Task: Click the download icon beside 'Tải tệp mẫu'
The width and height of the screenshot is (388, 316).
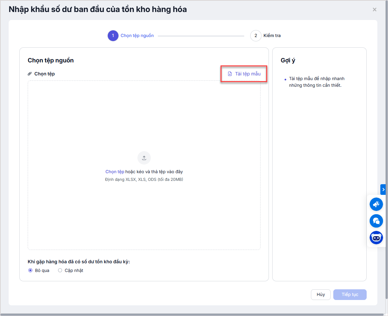Action: pyautogui.click(x=230, y=74)
